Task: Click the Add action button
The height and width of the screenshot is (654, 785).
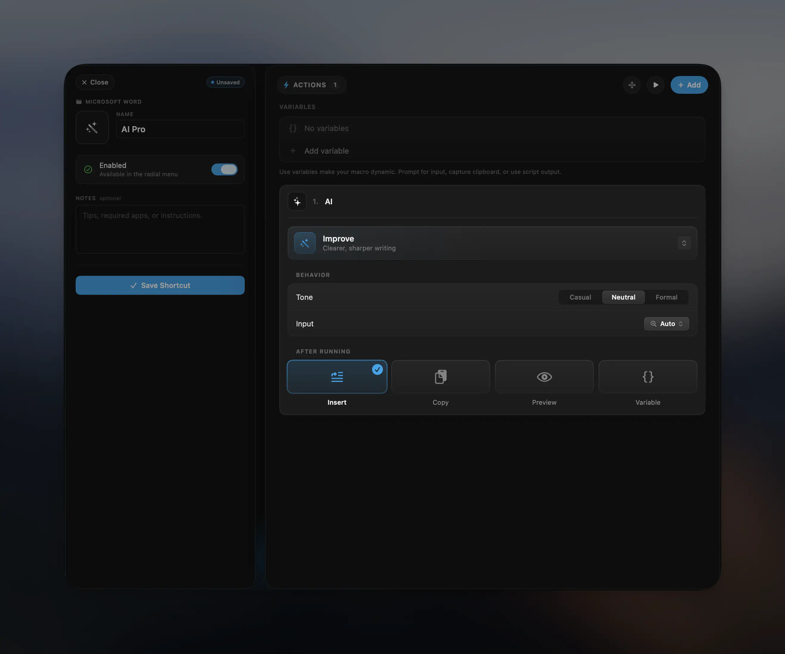Action: click(x=689, y=85)
